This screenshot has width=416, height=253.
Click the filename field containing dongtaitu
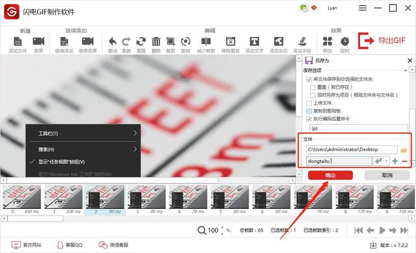[339, 161]
